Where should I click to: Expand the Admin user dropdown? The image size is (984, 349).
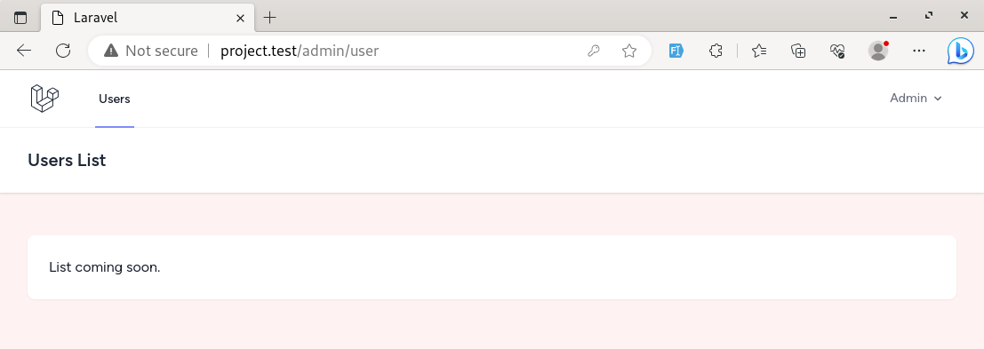pyautogui.click(x=916, y=99)
